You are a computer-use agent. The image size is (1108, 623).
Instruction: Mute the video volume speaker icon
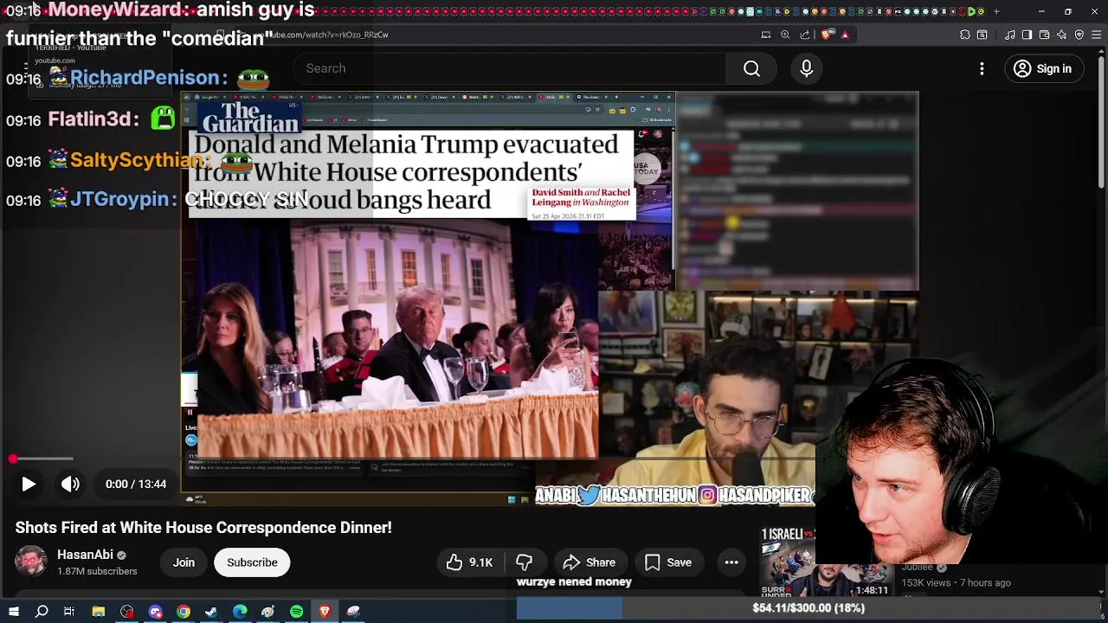(x=70, y=485)
